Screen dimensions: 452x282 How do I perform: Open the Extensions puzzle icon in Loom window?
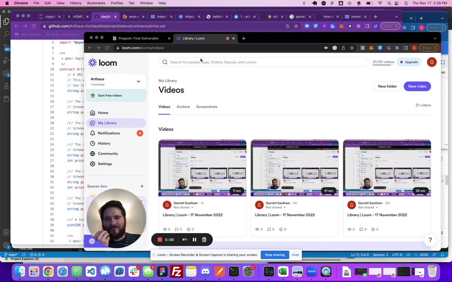point(397,48)
